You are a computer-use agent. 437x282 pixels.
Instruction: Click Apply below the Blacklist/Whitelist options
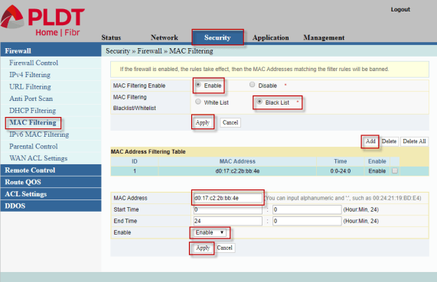[203, 122]
